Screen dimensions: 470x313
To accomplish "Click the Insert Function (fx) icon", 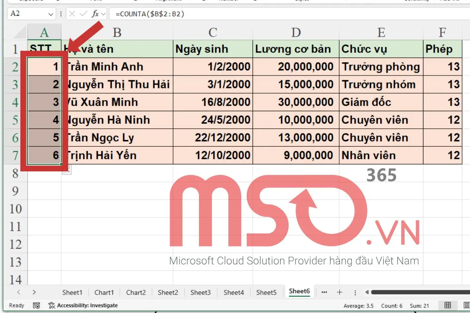I will [96, 14].
